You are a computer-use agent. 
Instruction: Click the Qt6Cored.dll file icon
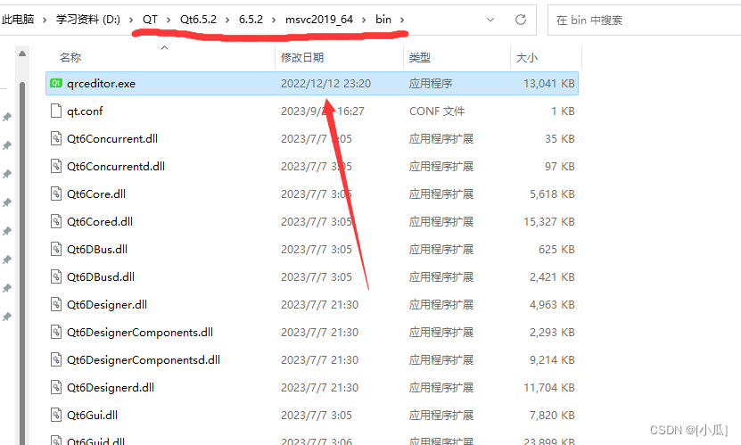(56, 221)
